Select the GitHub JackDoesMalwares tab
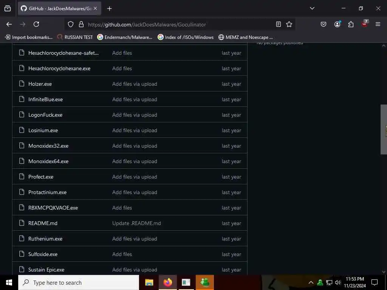Image resolution: width=387 pixels, height=290 pixels. pyautogui.click(x=59, y=9)
